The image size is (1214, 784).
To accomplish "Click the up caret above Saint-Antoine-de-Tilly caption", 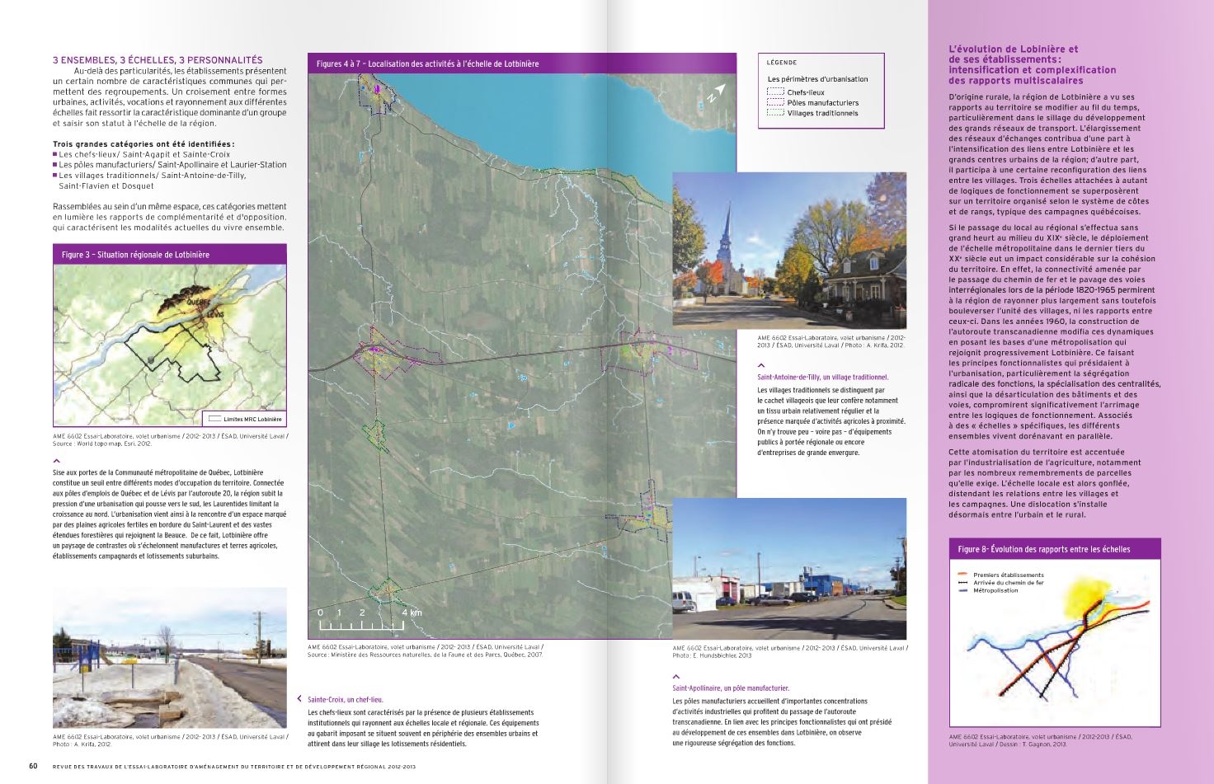I will 760,365.
